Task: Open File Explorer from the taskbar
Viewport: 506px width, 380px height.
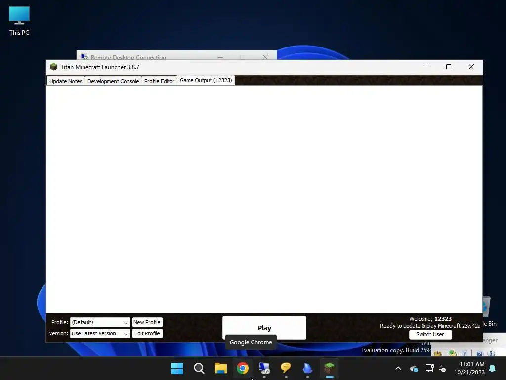Action: tap(221, 368)
